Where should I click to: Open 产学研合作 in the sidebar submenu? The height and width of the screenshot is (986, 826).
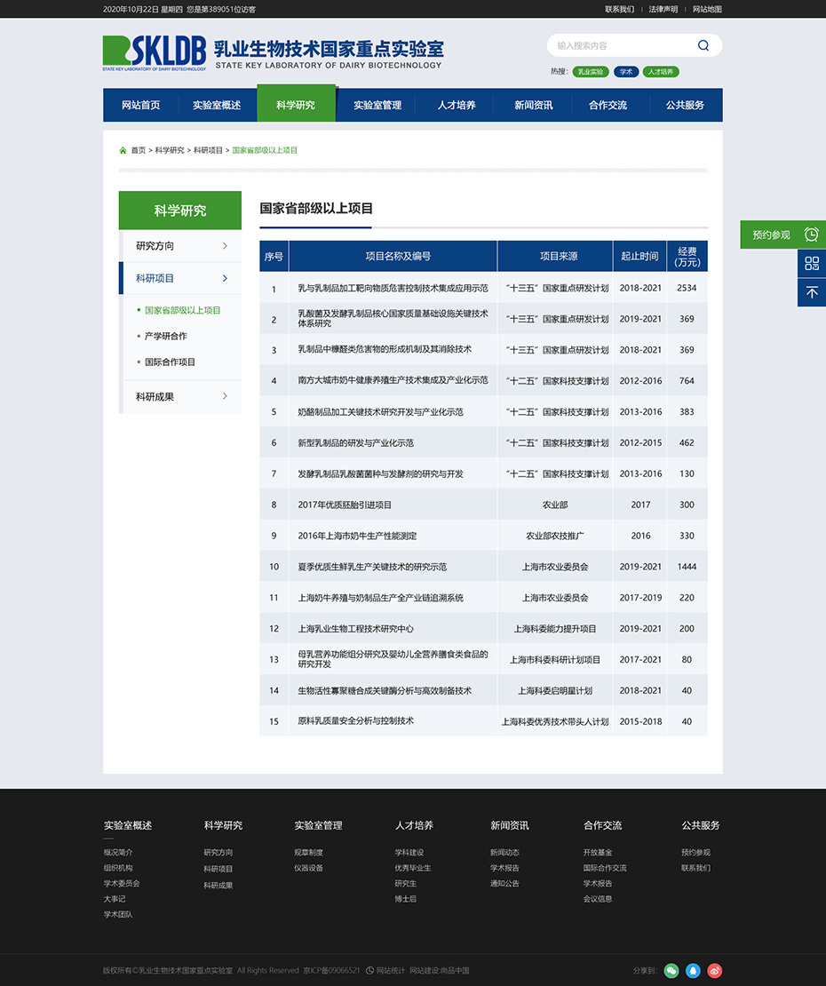166,337
